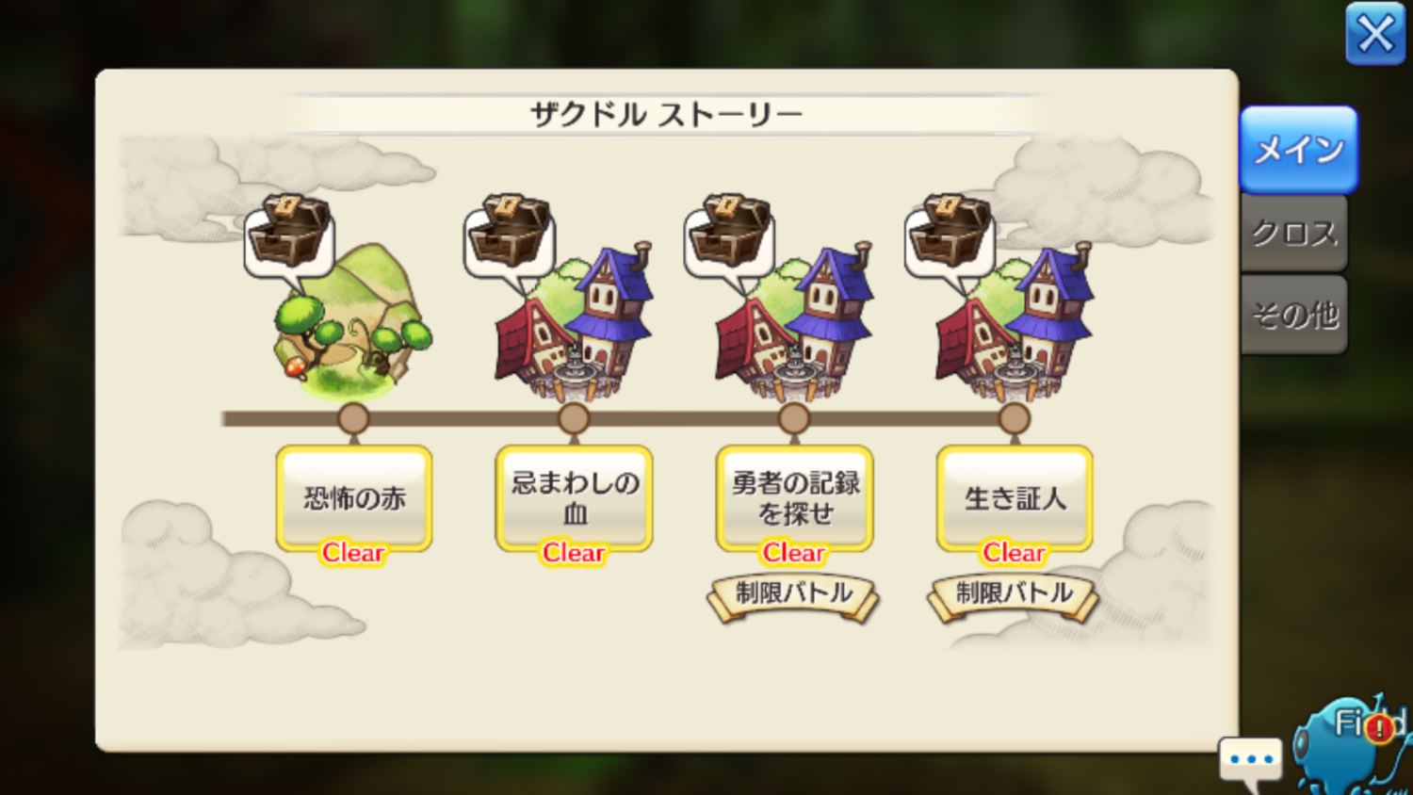Tap the blue Field creature icon

click(x=1353, y=746)
